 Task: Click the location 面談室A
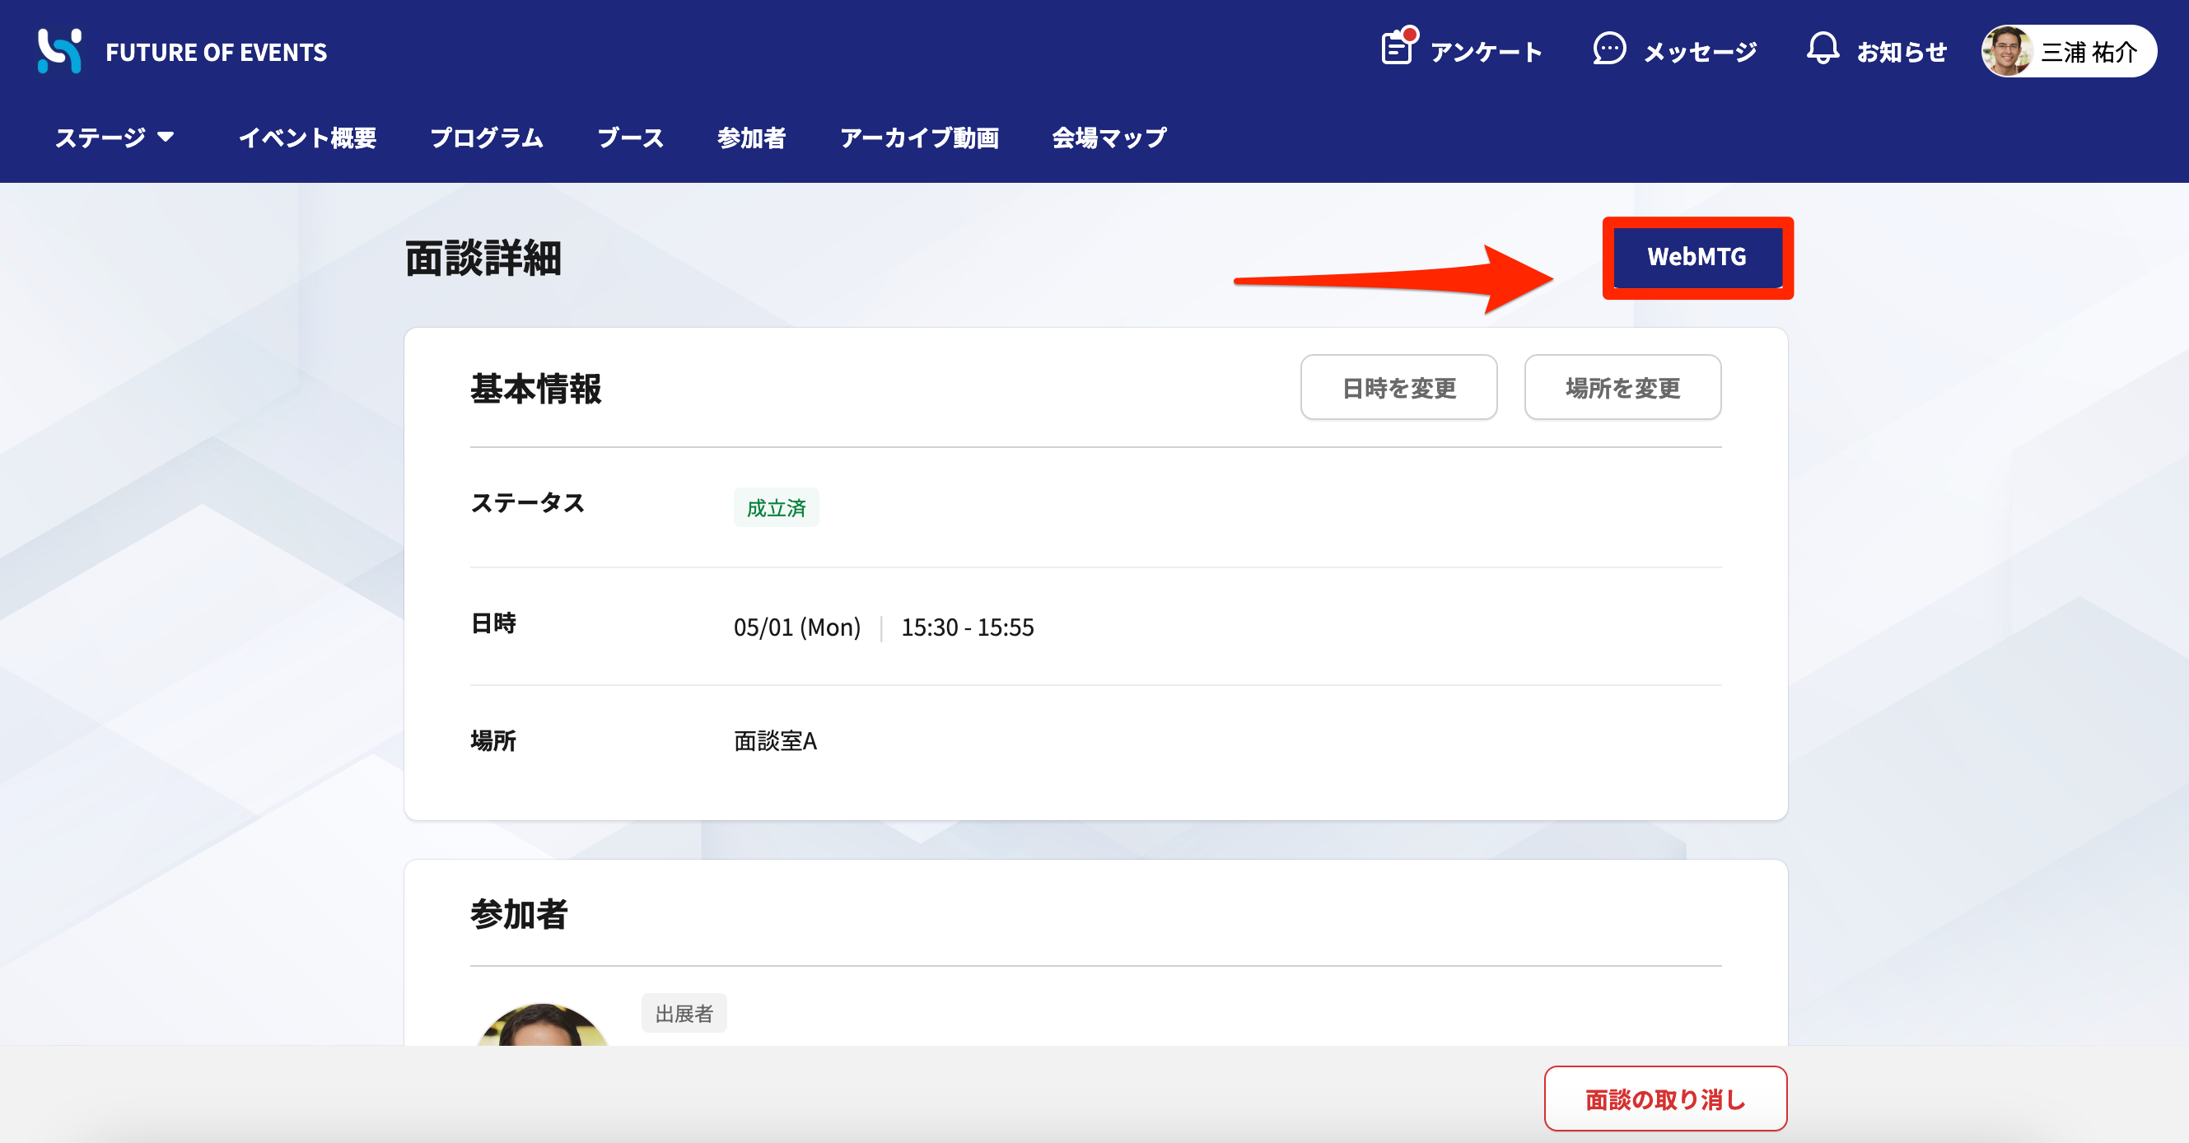[x=775, y=741]
